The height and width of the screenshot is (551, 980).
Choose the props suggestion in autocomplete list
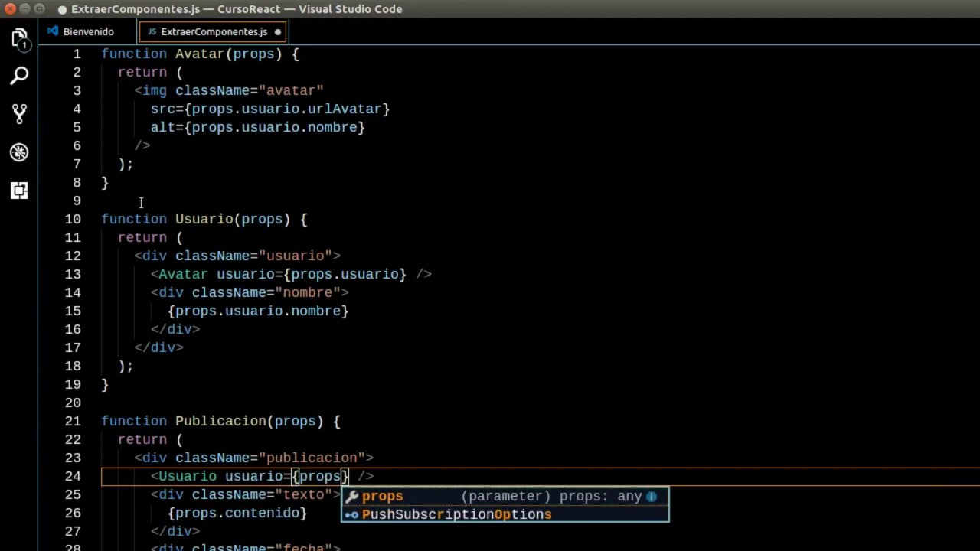point(505,496)
